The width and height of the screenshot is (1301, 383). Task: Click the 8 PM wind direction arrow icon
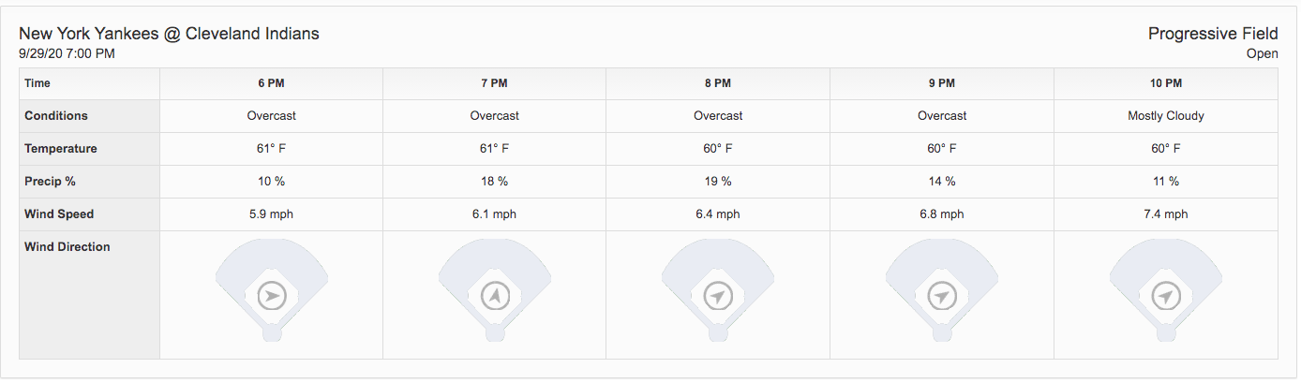coord(718,297)
